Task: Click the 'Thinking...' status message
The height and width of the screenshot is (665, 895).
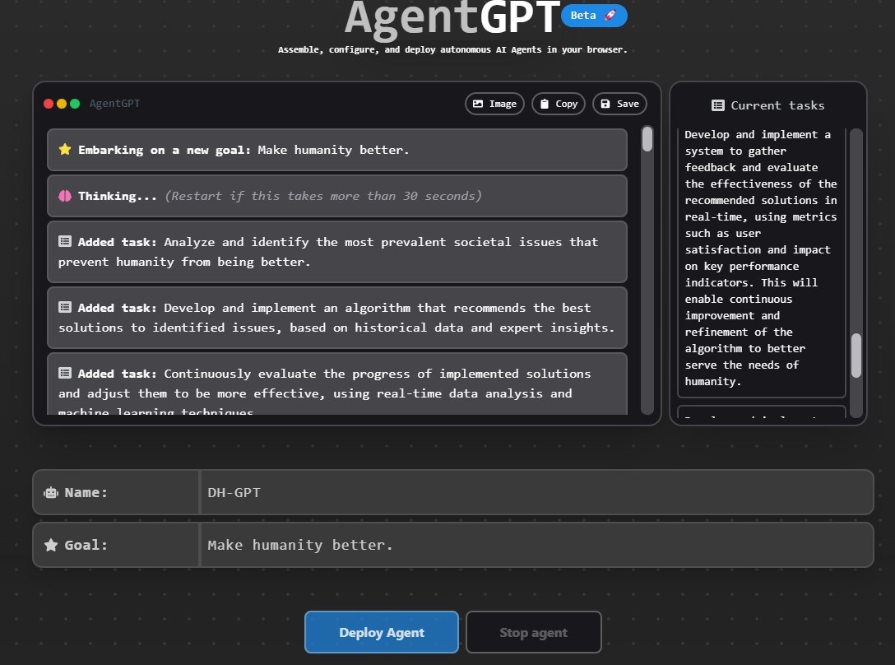Action: point(337,196)
